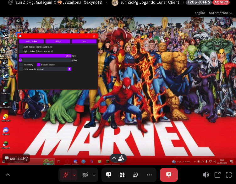The height and width of the screenshot is (184, 236).
Task: Adjust stream volume speaker icon
Action: pos(206,175)
